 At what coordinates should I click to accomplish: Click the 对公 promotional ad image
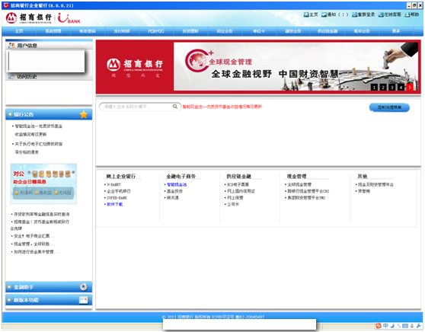(43, 184)
